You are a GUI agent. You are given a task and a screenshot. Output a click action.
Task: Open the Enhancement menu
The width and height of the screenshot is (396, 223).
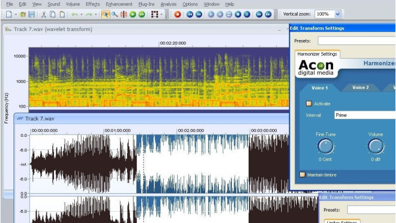coord(119,4)
